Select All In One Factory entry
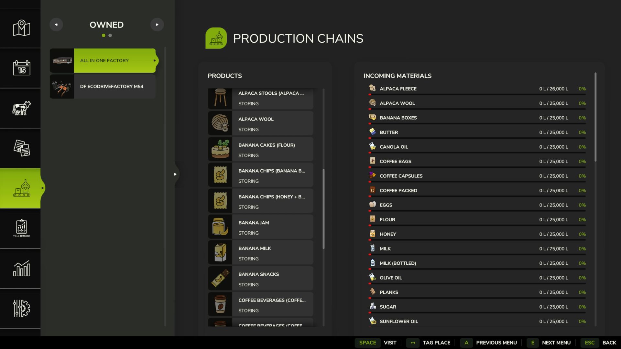Viewport: 621px width, 349px height. [x=103, y=60]
